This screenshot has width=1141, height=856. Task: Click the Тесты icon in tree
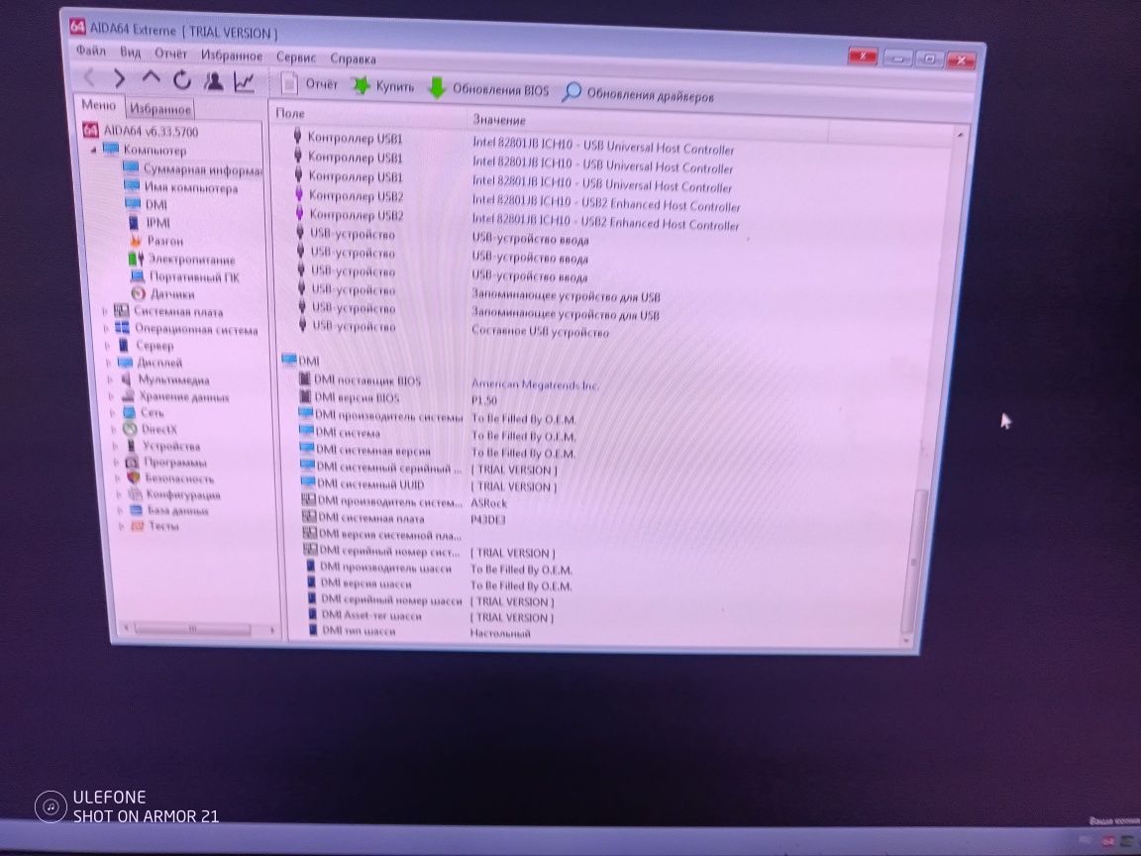[137, 525]
